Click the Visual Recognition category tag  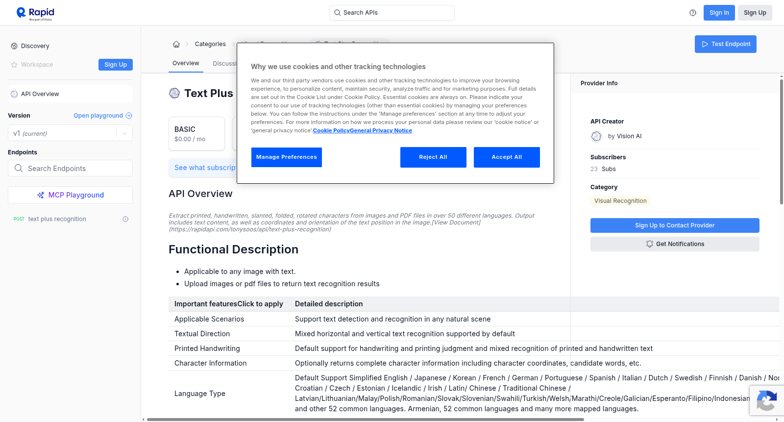tap(620, 201)
